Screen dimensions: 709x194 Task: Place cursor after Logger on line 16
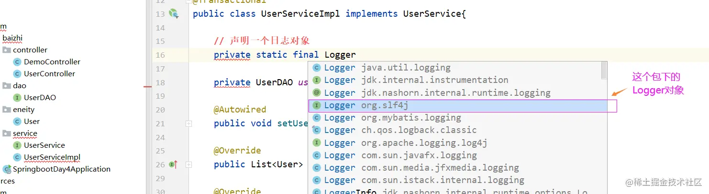click(x=356, y=55)
